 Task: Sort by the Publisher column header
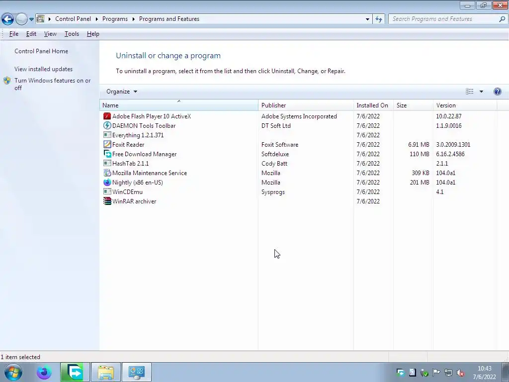[x=306, y=105]
